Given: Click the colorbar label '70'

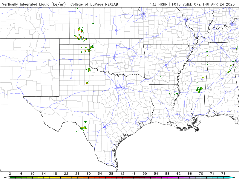Looking at the screenshot, I should click(201, 174).
